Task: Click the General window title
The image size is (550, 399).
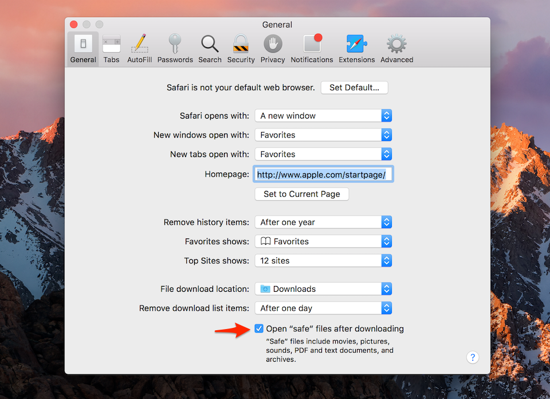Action: pos(277,25)
